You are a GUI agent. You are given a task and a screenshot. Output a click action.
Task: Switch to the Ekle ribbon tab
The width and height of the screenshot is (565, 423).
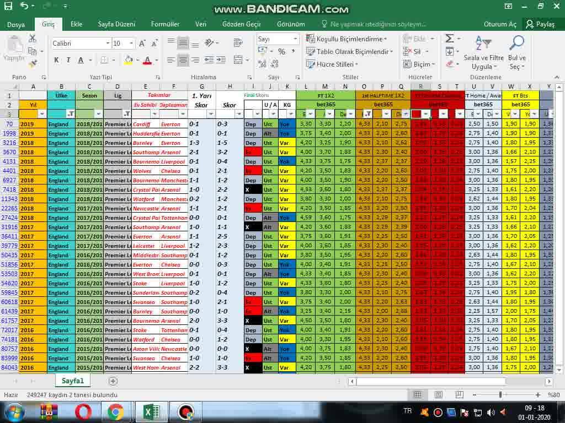(76, 24)
